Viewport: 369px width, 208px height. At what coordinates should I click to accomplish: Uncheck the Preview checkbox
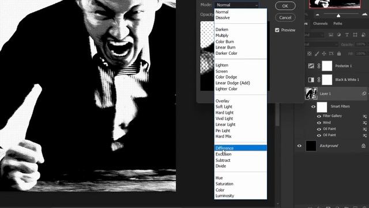click(x=277, y=30)
